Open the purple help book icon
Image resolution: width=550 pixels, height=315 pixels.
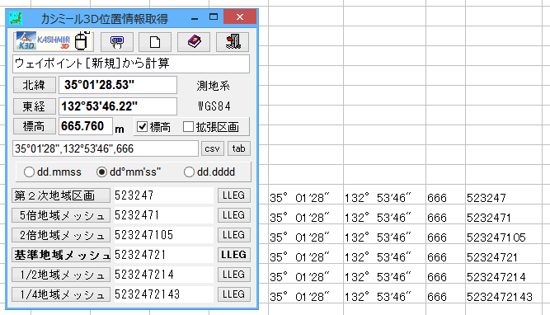click(x=194, y=42)
